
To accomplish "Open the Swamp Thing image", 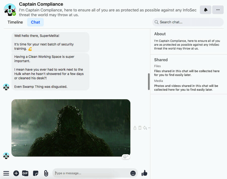I will click(71, 128).
